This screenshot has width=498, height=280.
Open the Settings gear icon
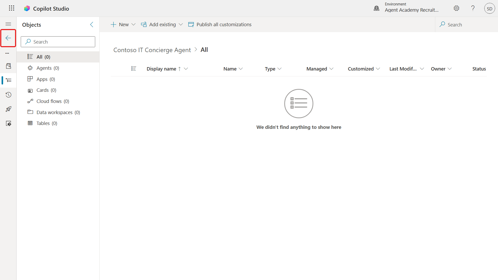point(457,8)
